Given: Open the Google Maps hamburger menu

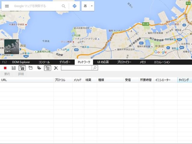Looking at the screenshot, I should (7, 6).
